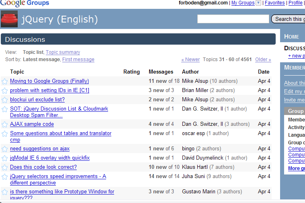Click the Topic column header
305x203 pixels.
pyautogui.click(x=17, y=72)
